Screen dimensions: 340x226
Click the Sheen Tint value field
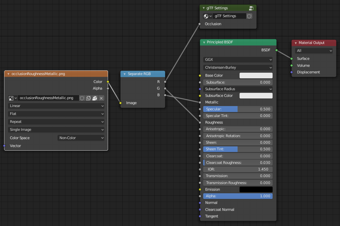click(x=238, y=149)
